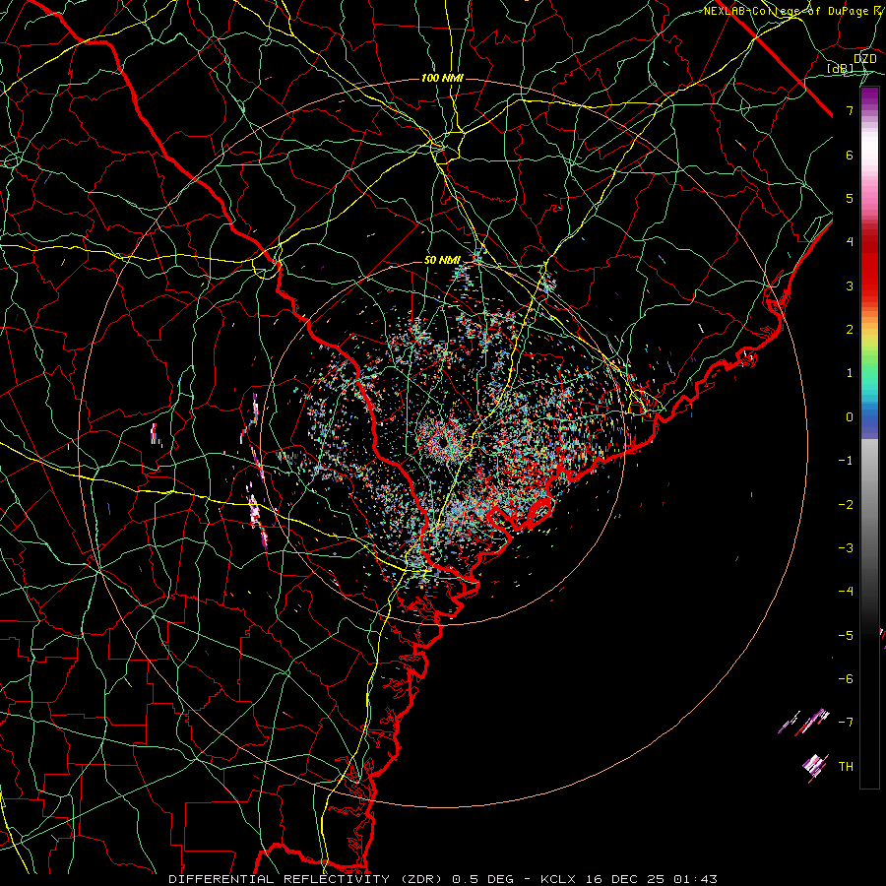Screen dimensions: 886x886
Task: Click the scale value "7"
Action: point(850,110)
